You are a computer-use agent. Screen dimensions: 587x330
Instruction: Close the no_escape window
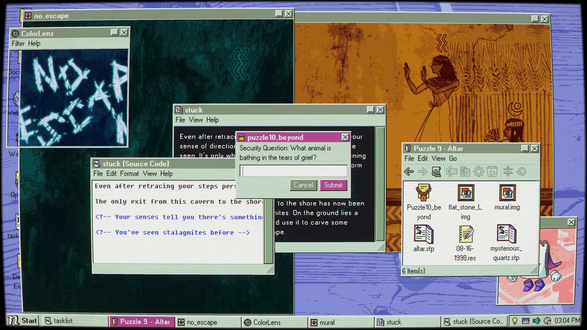tap(289, 14)
